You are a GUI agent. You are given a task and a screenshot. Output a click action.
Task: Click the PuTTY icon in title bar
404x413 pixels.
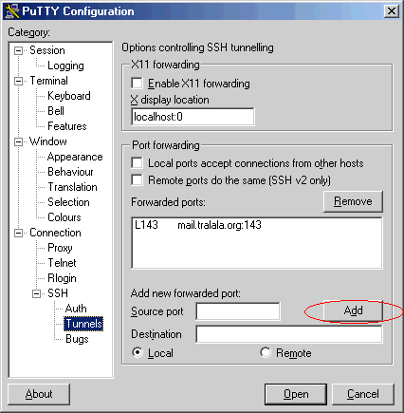(12, 10)
